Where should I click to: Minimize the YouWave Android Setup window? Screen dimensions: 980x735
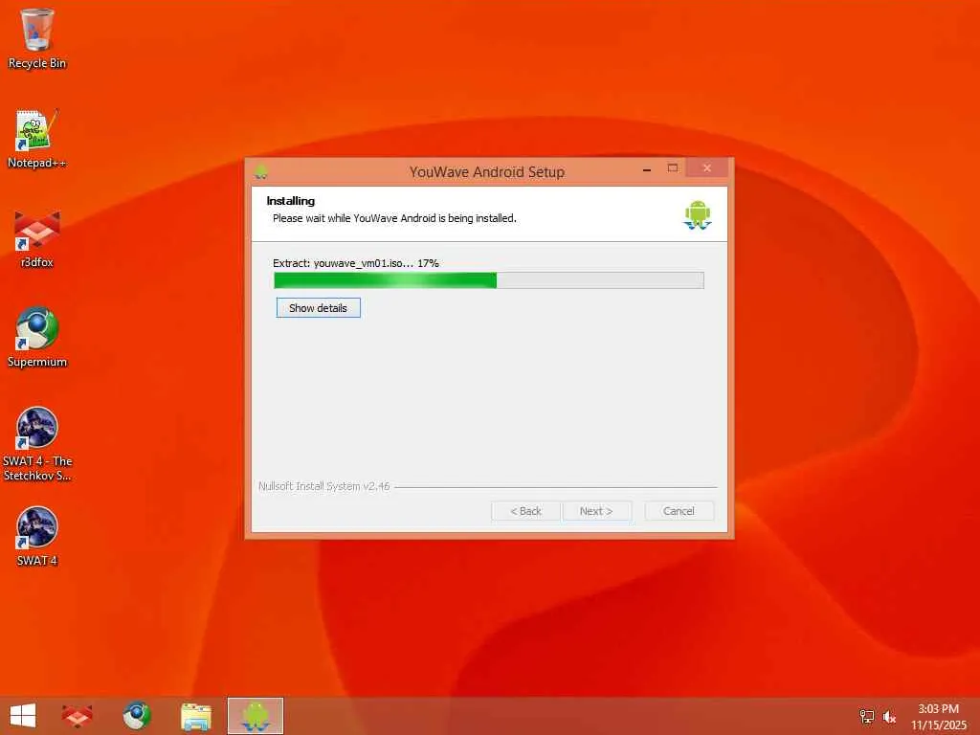click(647, 168)
